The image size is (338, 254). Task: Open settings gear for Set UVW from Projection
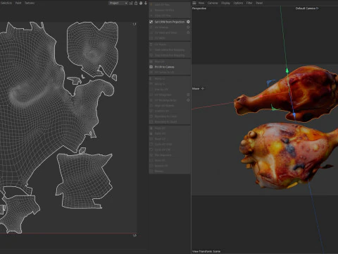pos(188,22)
